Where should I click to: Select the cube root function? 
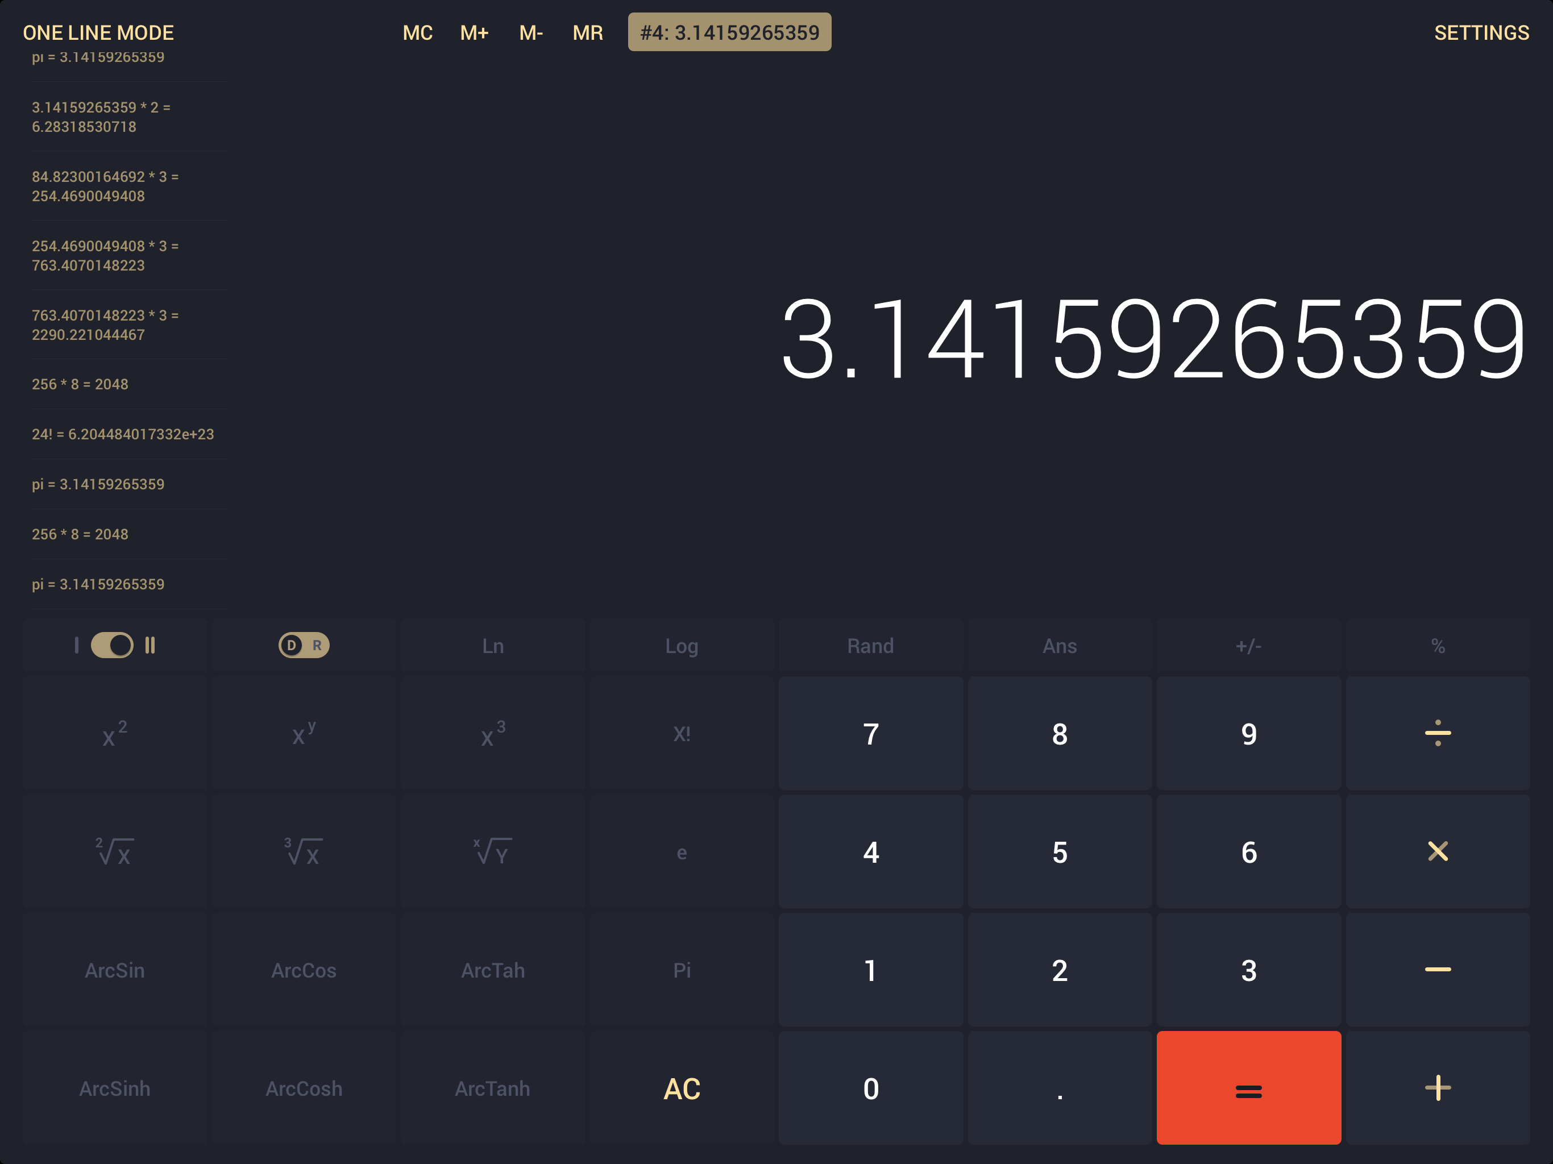coord(304,851)
